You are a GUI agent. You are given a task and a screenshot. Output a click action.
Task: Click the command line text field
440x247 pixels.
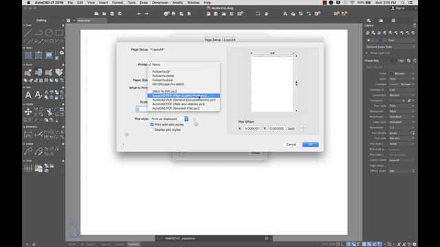[x=213, y=239]
